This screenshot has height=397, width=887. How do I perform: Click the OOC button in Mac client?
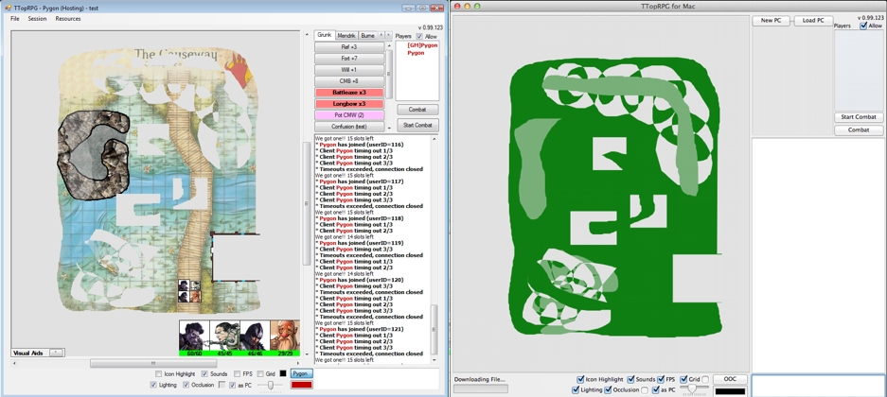(730, 379)
